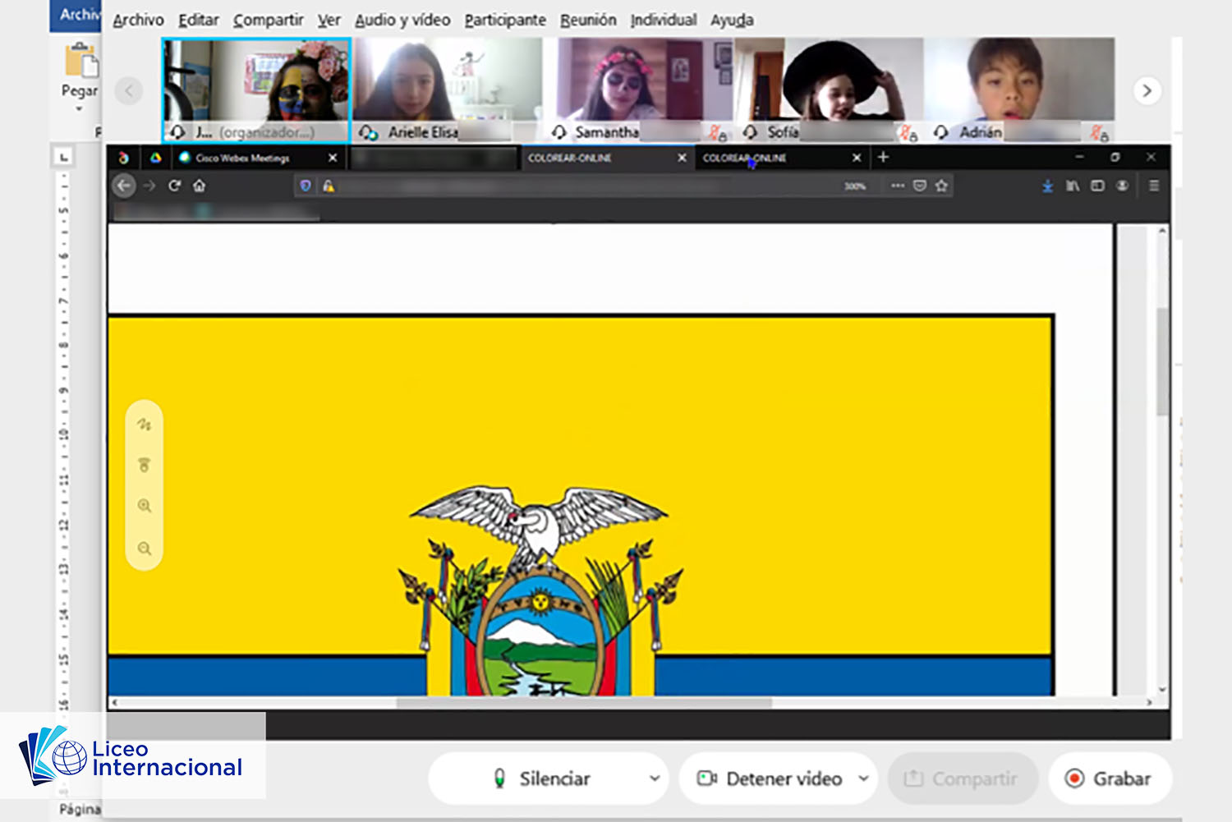Open the Ayuda menu
Screen dimensions: 1232x822
click(x=732, y=20)
